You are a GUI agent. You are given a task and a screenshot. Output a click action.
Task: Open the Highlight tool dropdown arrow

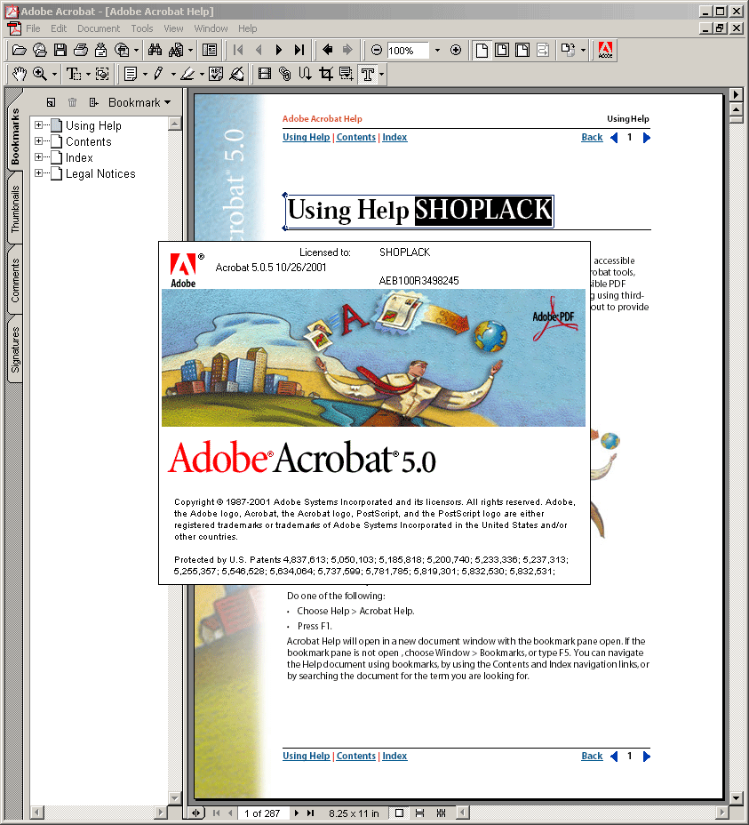[x=202, y=74]
